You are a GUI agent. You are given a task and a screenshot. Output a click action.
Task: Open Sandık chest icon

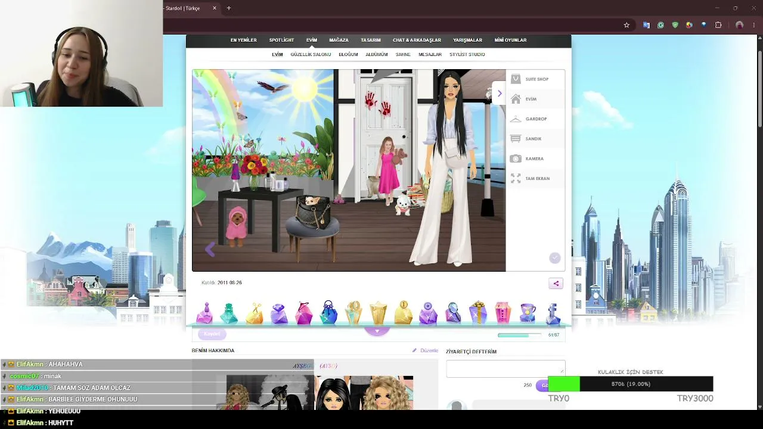(x=516, y=139)
